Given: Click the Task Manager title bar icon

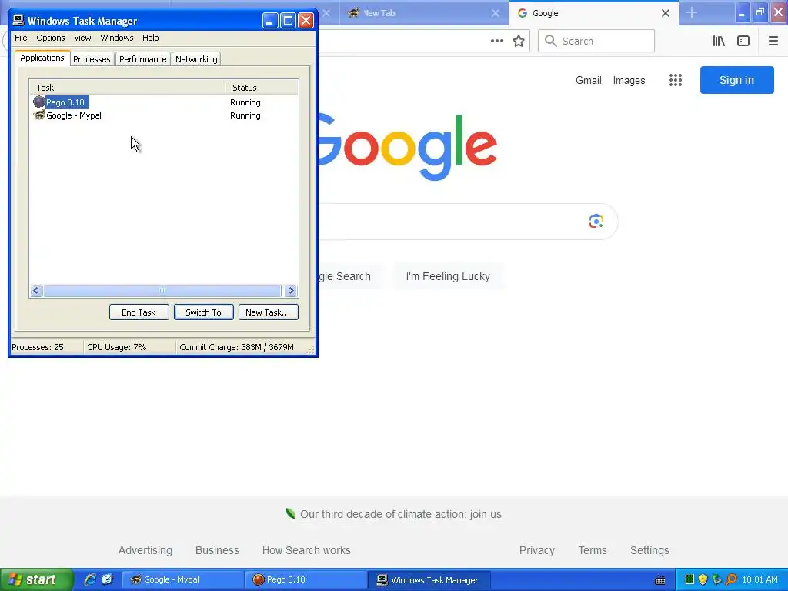Looking at the screenshot, I should tap(18, 20).
